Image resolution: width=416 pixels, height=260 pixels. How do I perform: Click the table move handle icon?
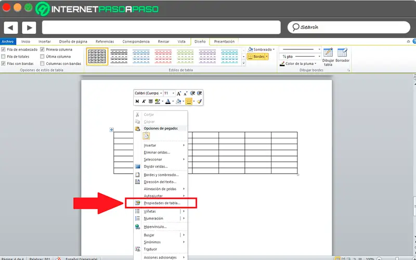(x=111, y=129)
